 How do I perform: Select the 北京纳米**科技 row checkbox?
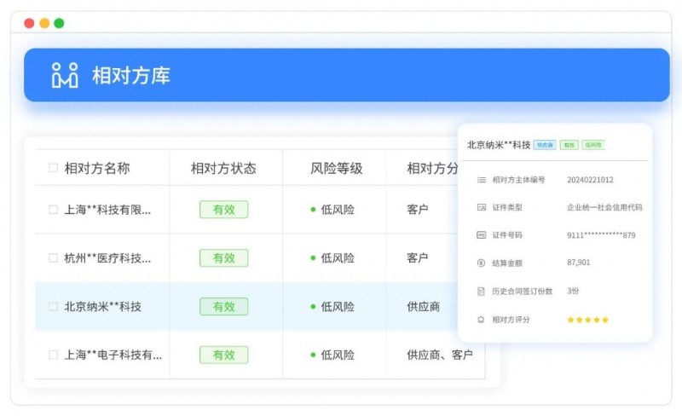tap(53, 306)
